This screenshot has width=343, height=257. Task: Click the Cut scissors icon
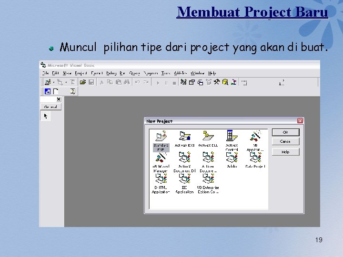pyautogui.click(x=101, y=82)
